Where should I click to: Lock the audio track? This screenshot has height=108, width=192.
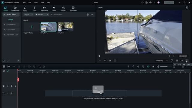(7, 93)
